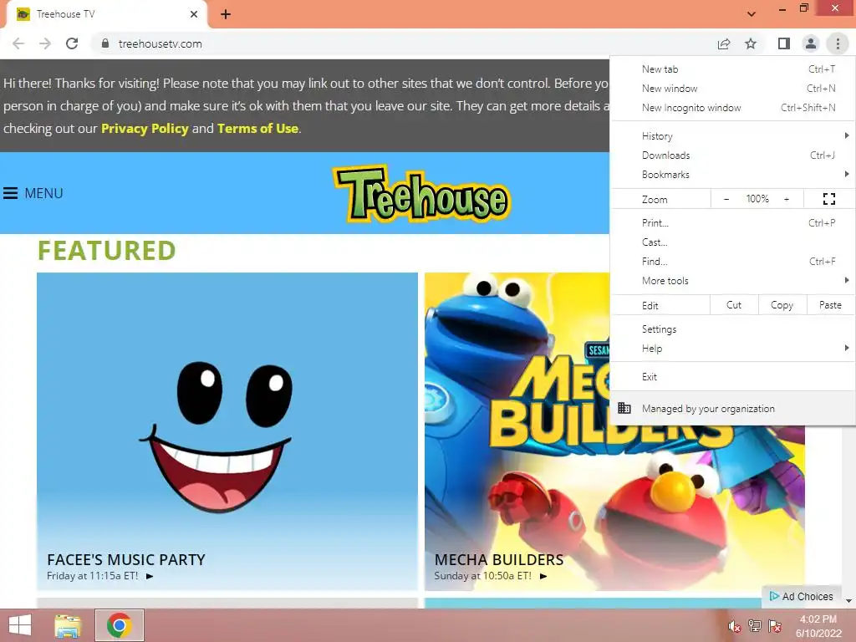
Task: Click Copy in Edit row
Action: coord(782,305)
